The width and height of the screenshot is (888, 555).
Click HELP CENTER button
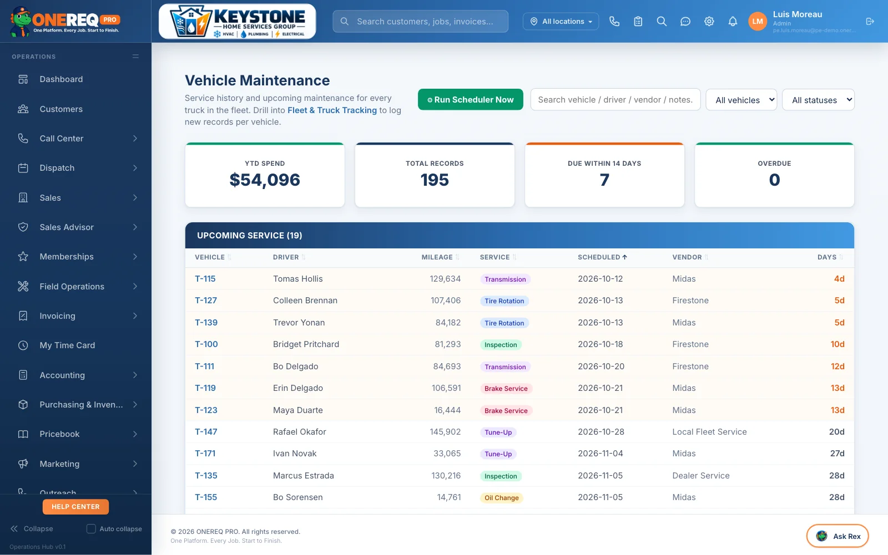point(75,507)
